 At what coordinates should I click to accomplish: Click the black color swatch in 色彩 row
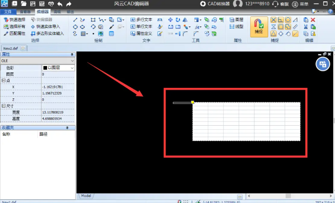pos(45,67)
